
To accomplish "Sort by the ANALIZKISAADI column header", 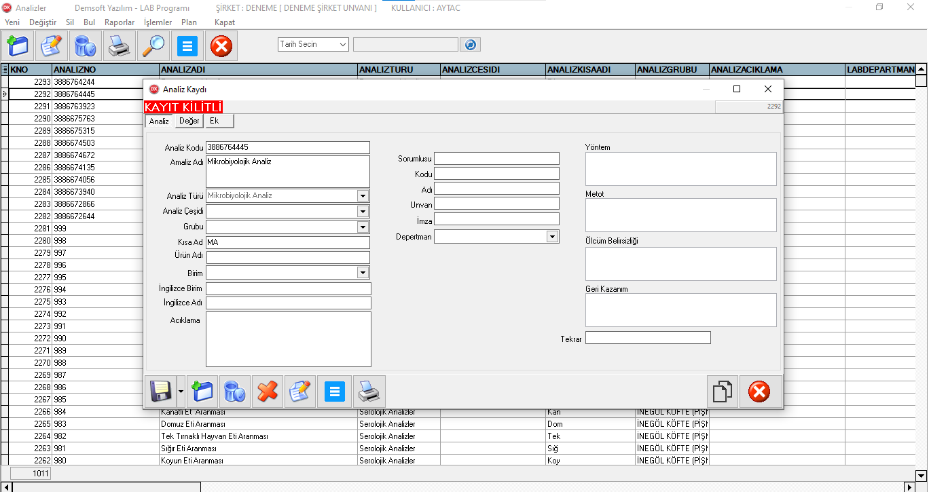I will point(590,69).
